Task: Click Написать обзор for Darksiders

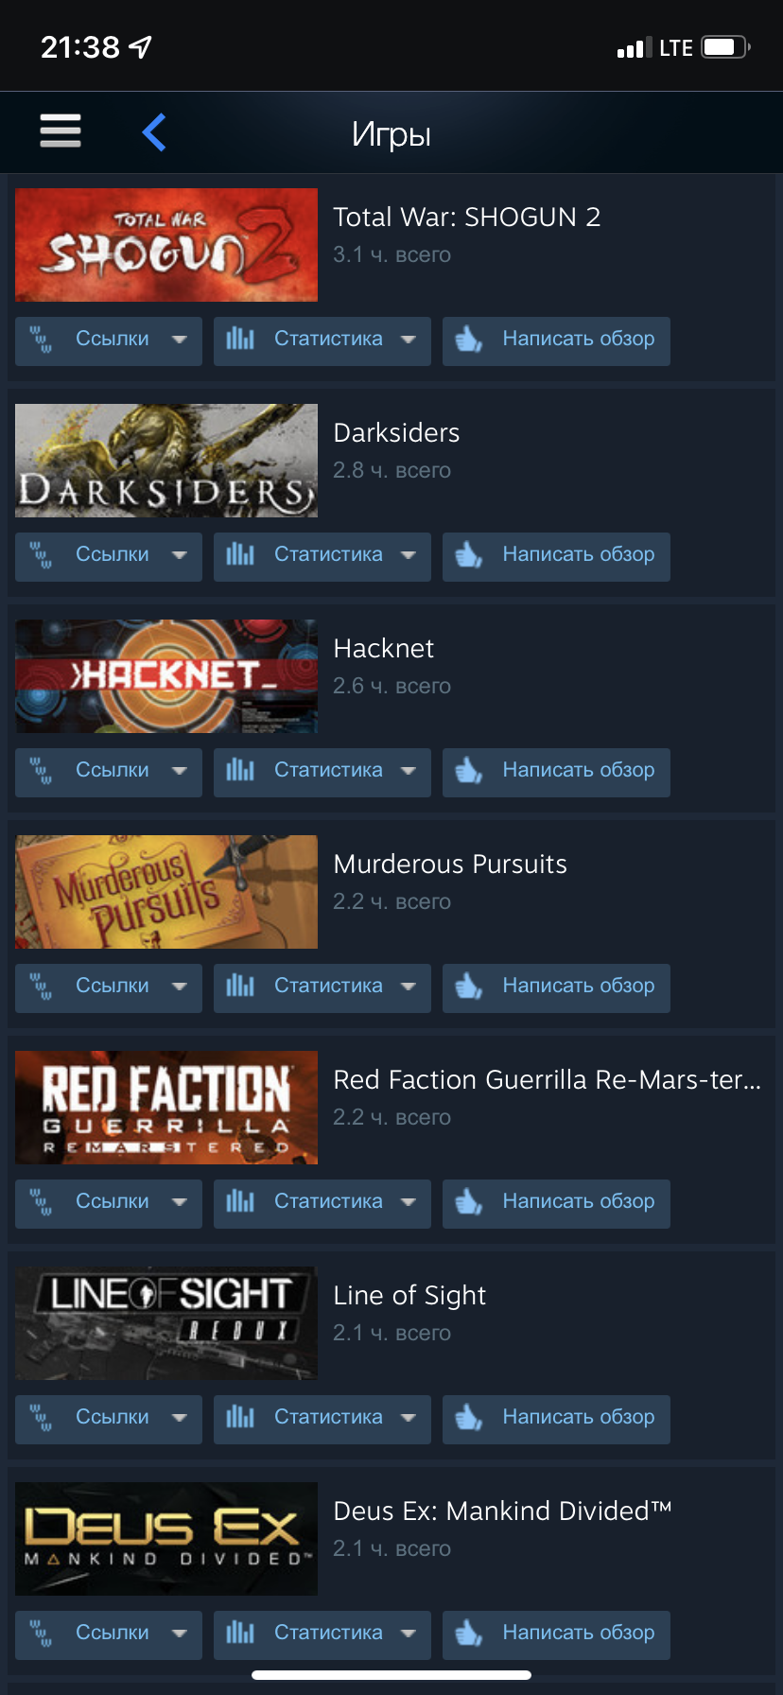Action: point(556,556)
